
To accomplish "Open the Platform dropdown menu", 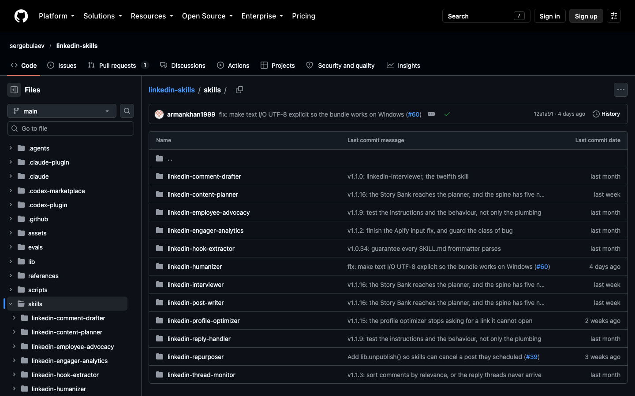I will (57, 16).
